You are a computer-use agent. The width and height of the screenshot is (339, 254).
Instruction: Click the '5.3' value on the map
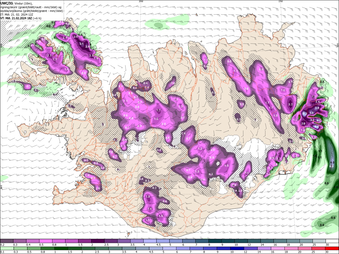[x=305, y=114]
